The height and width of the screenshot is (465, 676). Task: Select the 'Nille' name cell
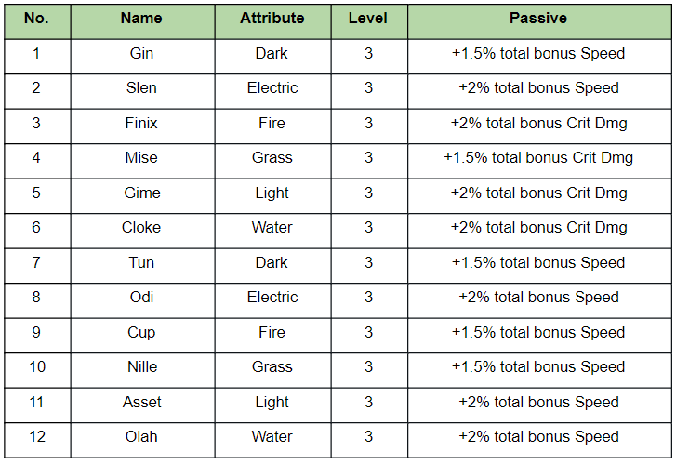(x=141, y=367)
